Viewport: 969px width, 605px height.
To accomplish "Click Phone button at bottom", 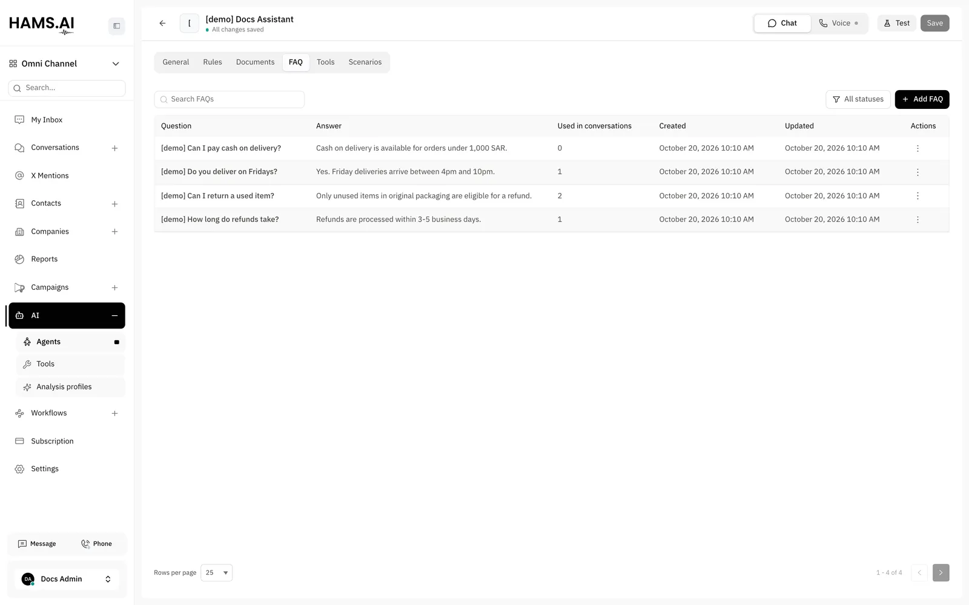I will pos(96,544).
